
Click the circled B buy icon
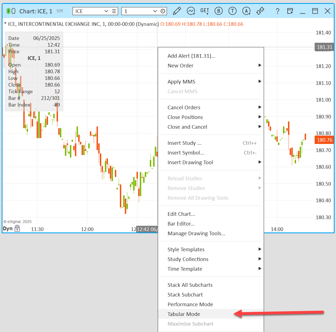[x=219, y=11]
